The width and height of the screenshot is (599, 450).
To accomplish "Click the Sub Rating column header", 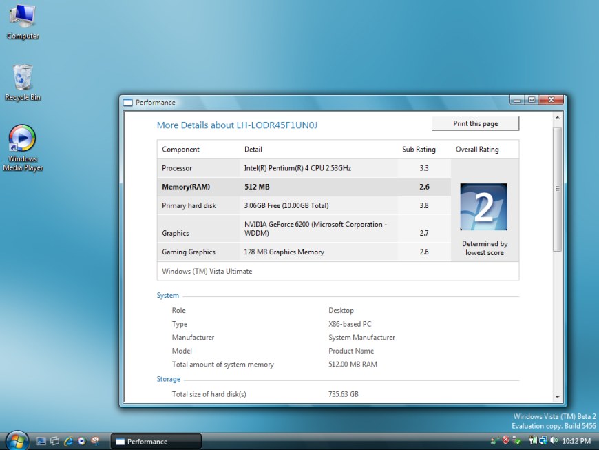I will click(419, 150).
